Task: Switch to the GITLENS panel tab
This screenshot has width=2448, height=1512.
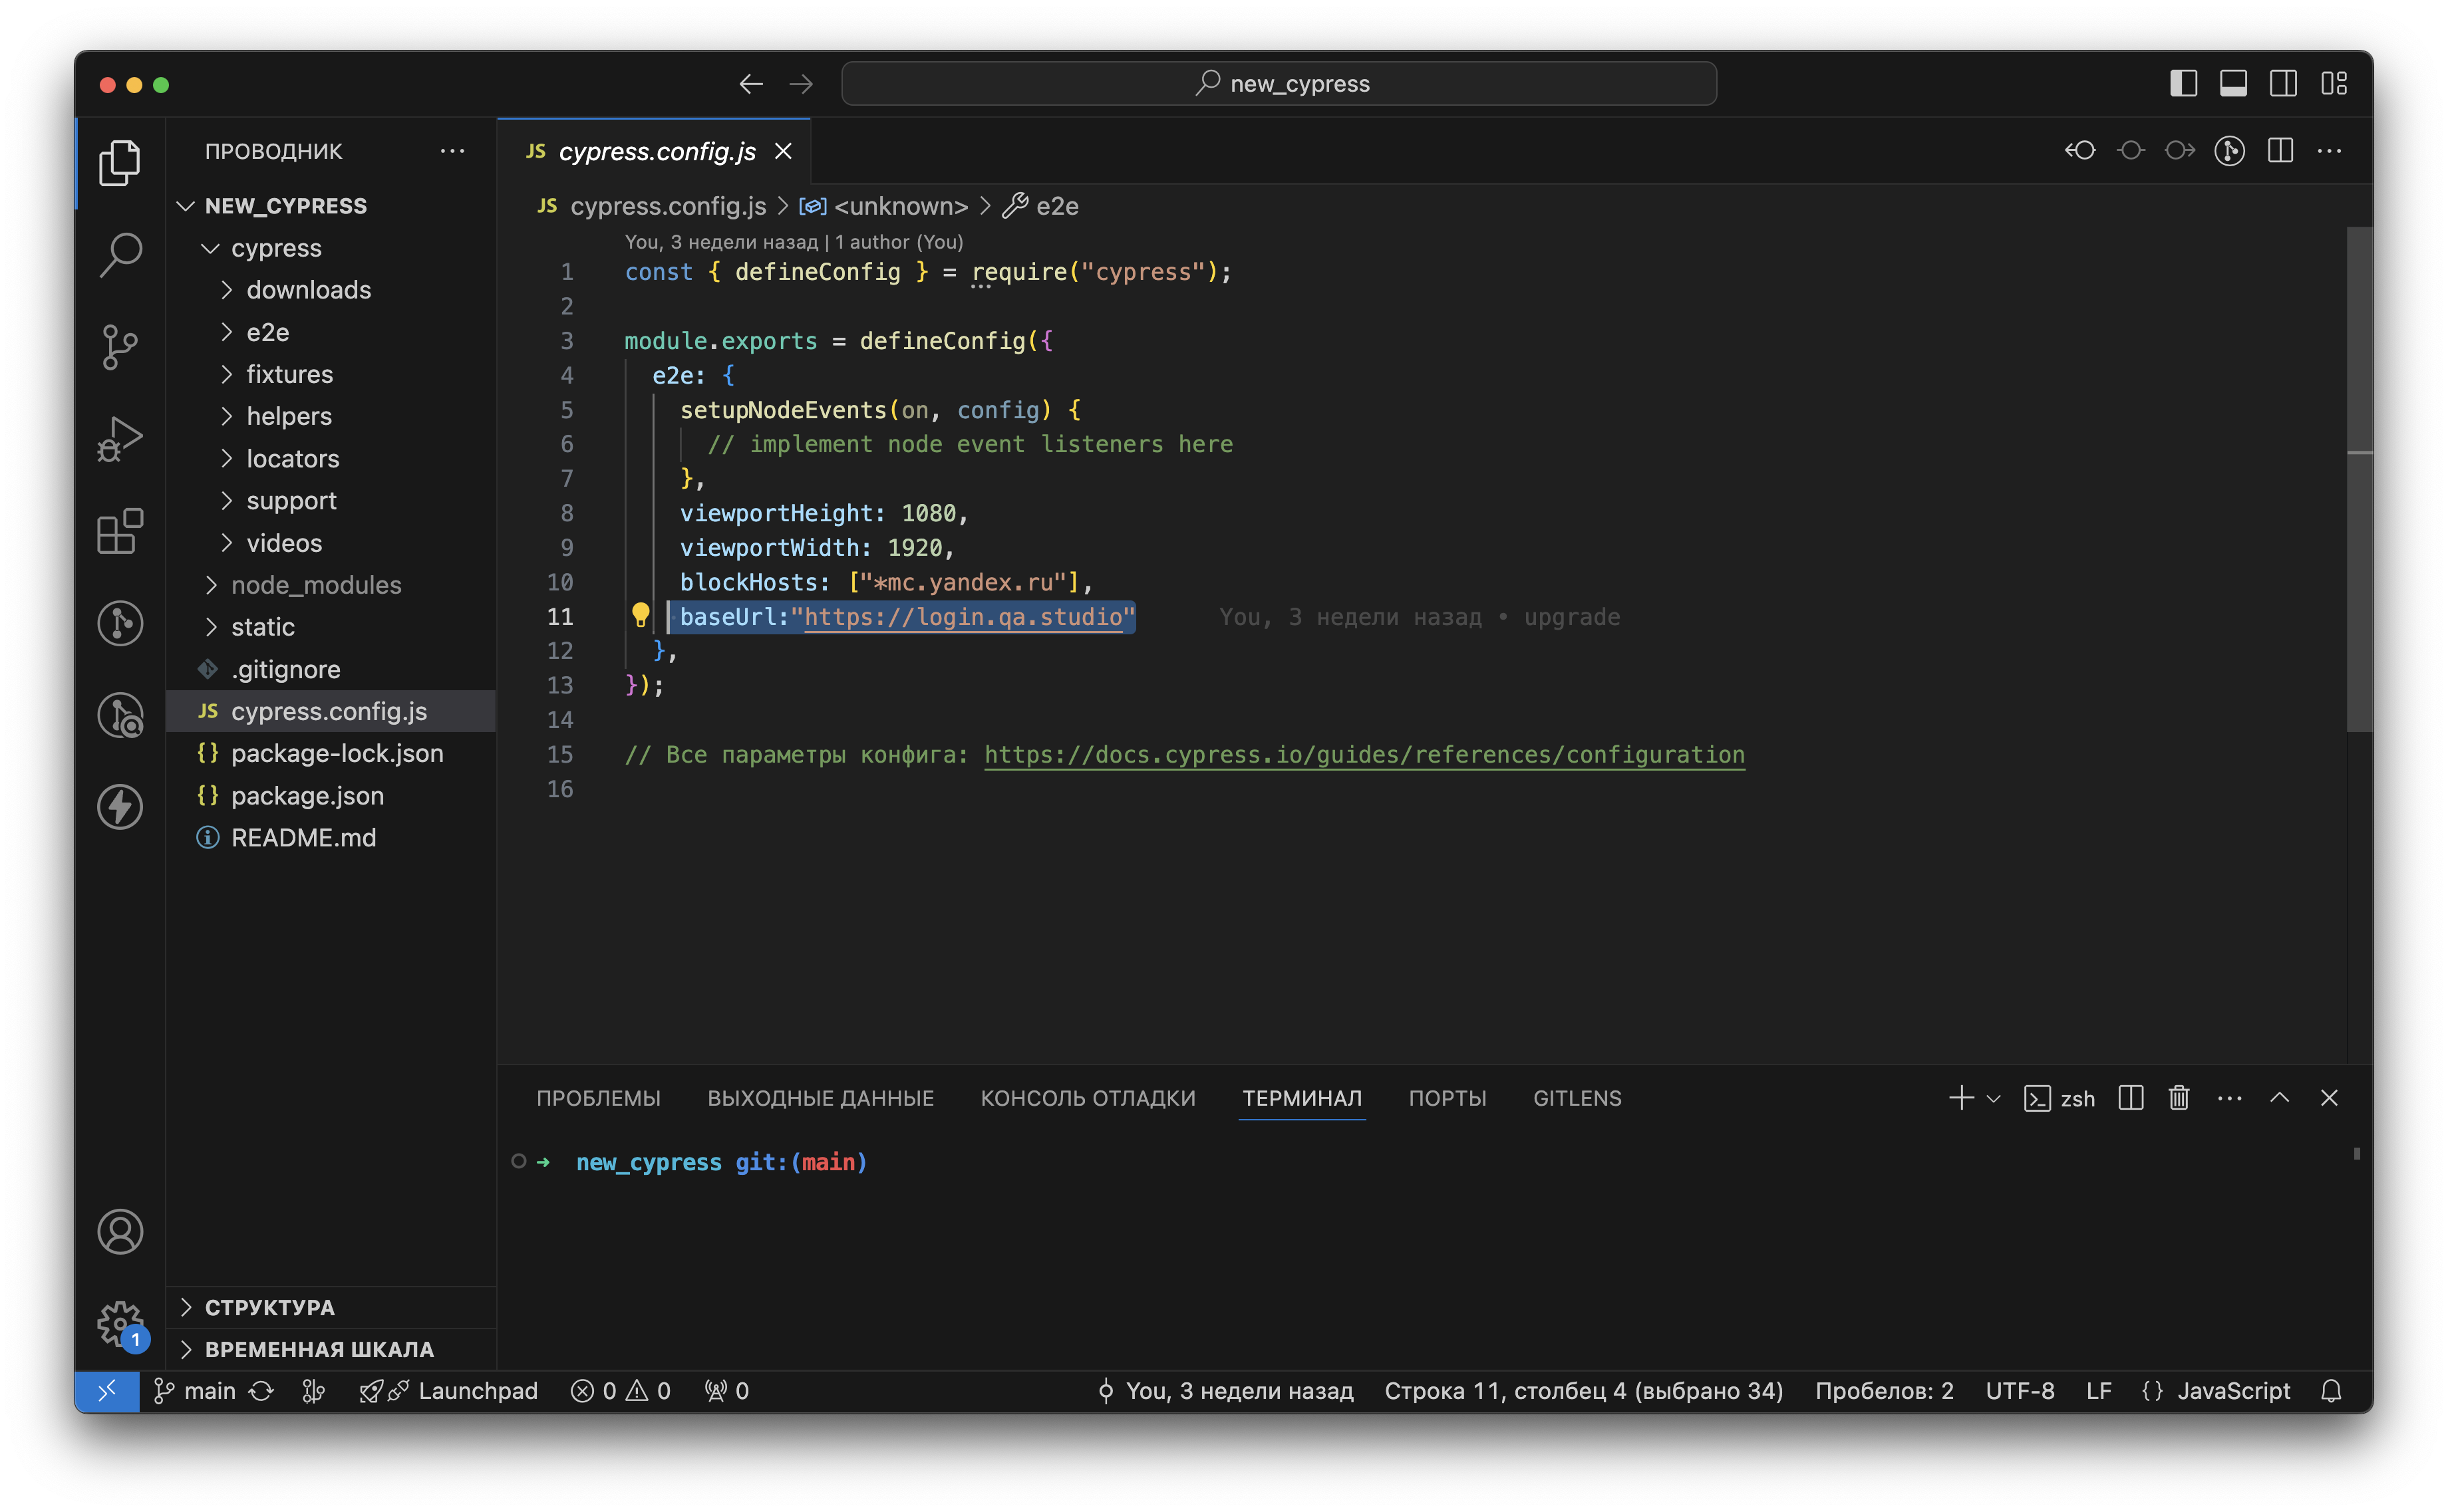Action: coord(1577,1098)
